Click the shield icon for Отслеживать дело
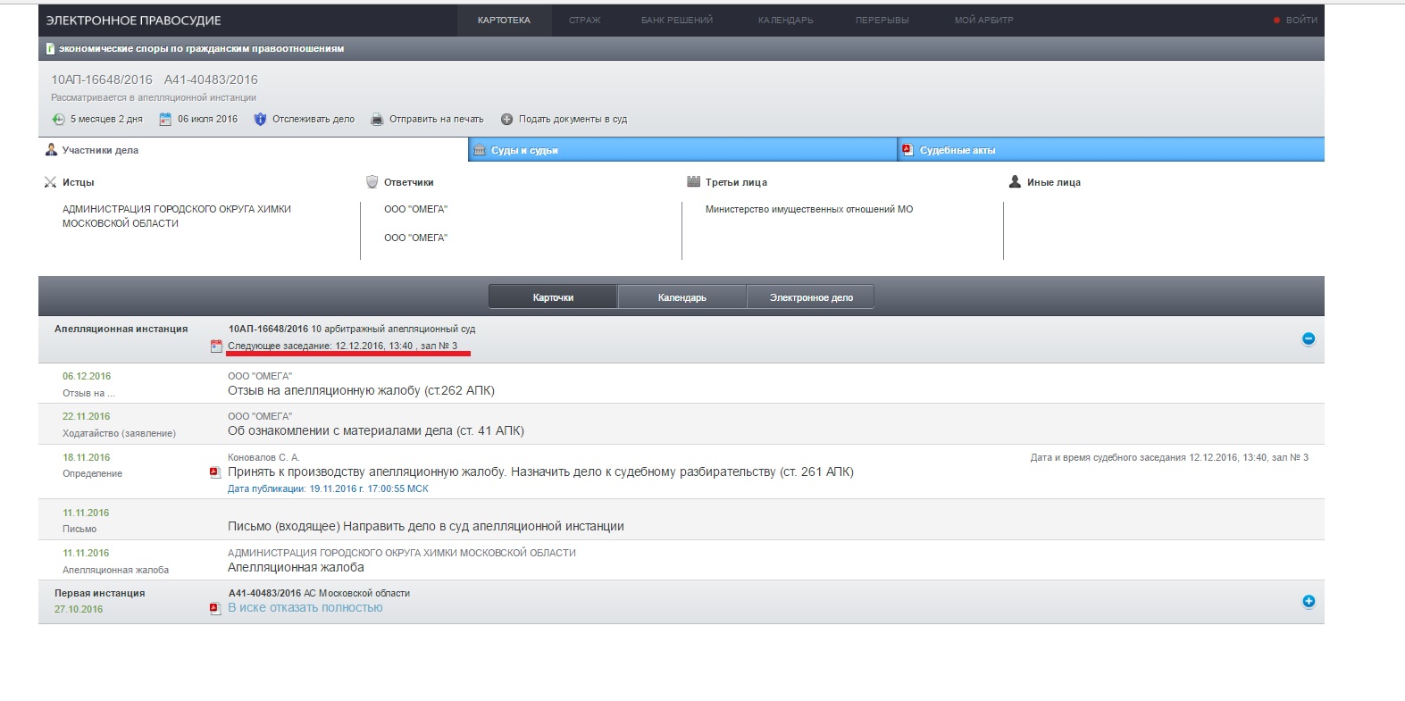 [260, 120]
